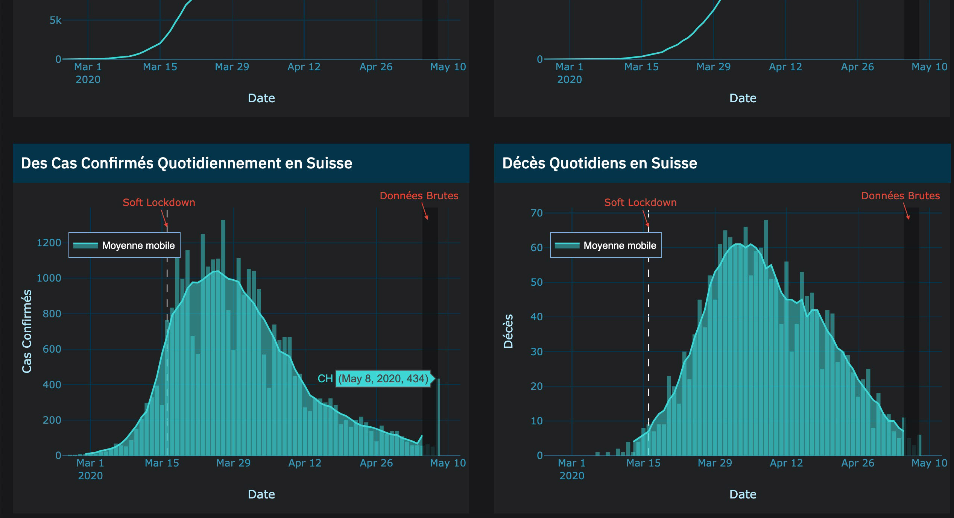This screenshot has height=518, width=954.
Task: Click the 70 tick on deaths y-axis
Action: click(536, 213)
